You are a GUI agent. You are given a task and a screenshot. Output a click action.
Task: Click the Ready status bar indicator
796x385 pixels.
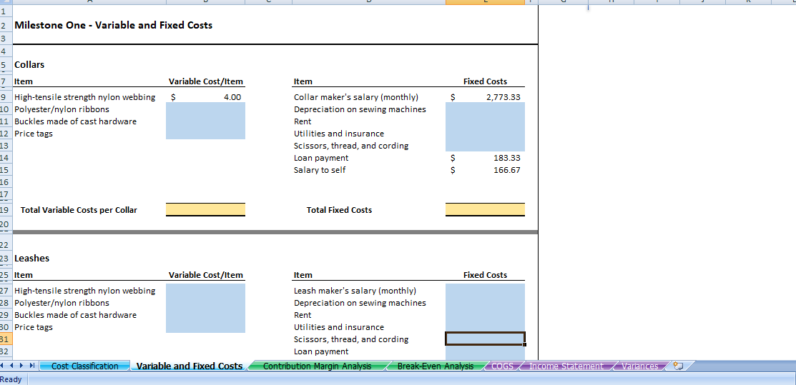coord(11,379)
